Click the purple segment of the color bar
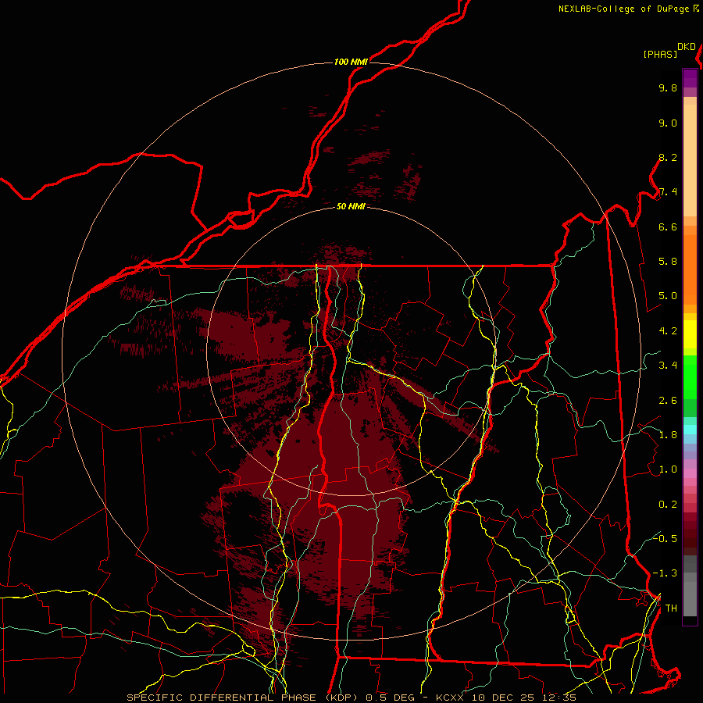The height and width of the screenshot is (703, 703). pos(690,78)
